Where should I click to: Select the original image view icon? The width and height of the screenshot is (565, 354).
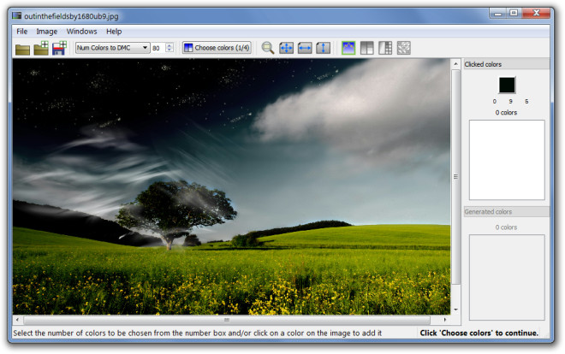pyautogui.click(x=348, y=48)
